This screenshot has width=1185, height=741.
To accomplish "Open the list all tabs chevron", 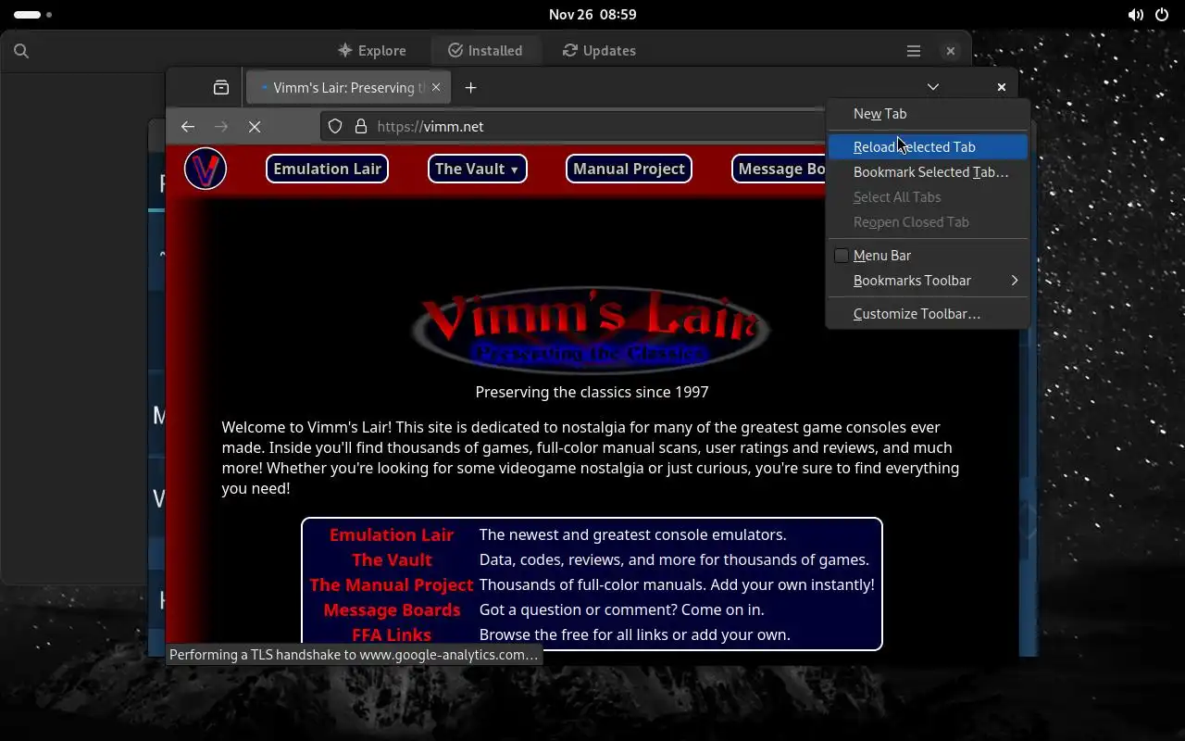I will [932, 87].
